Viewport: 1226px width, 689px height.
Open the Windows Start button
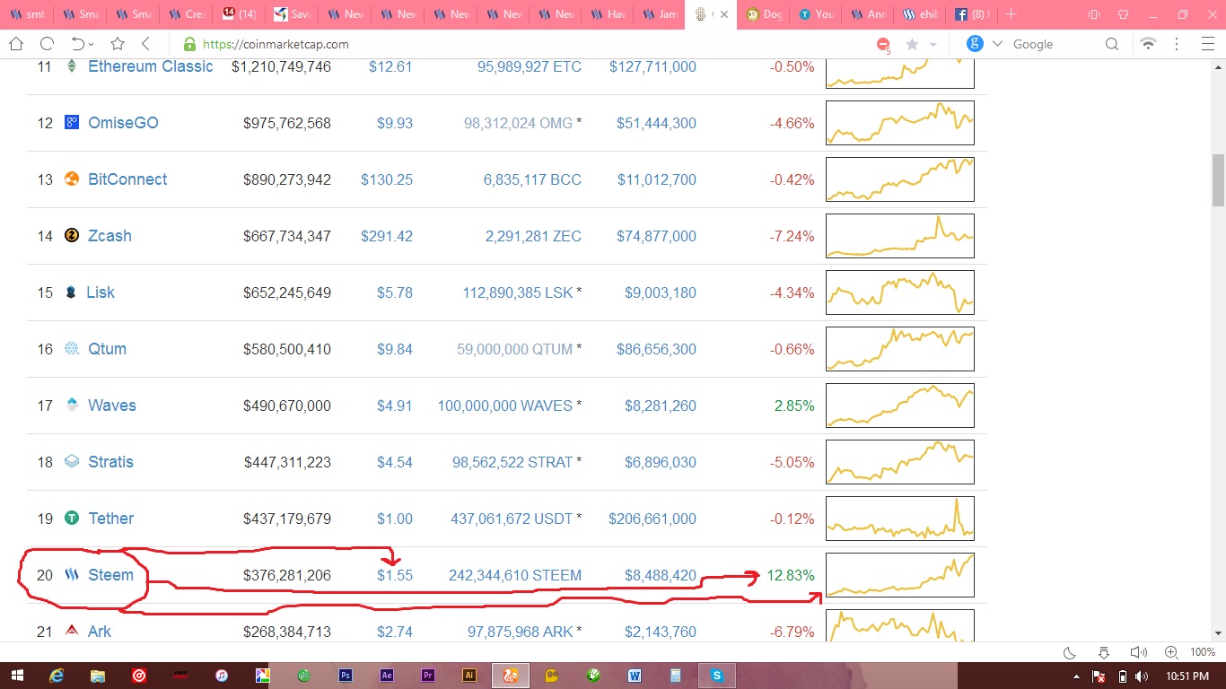click(x=17, y=676)
